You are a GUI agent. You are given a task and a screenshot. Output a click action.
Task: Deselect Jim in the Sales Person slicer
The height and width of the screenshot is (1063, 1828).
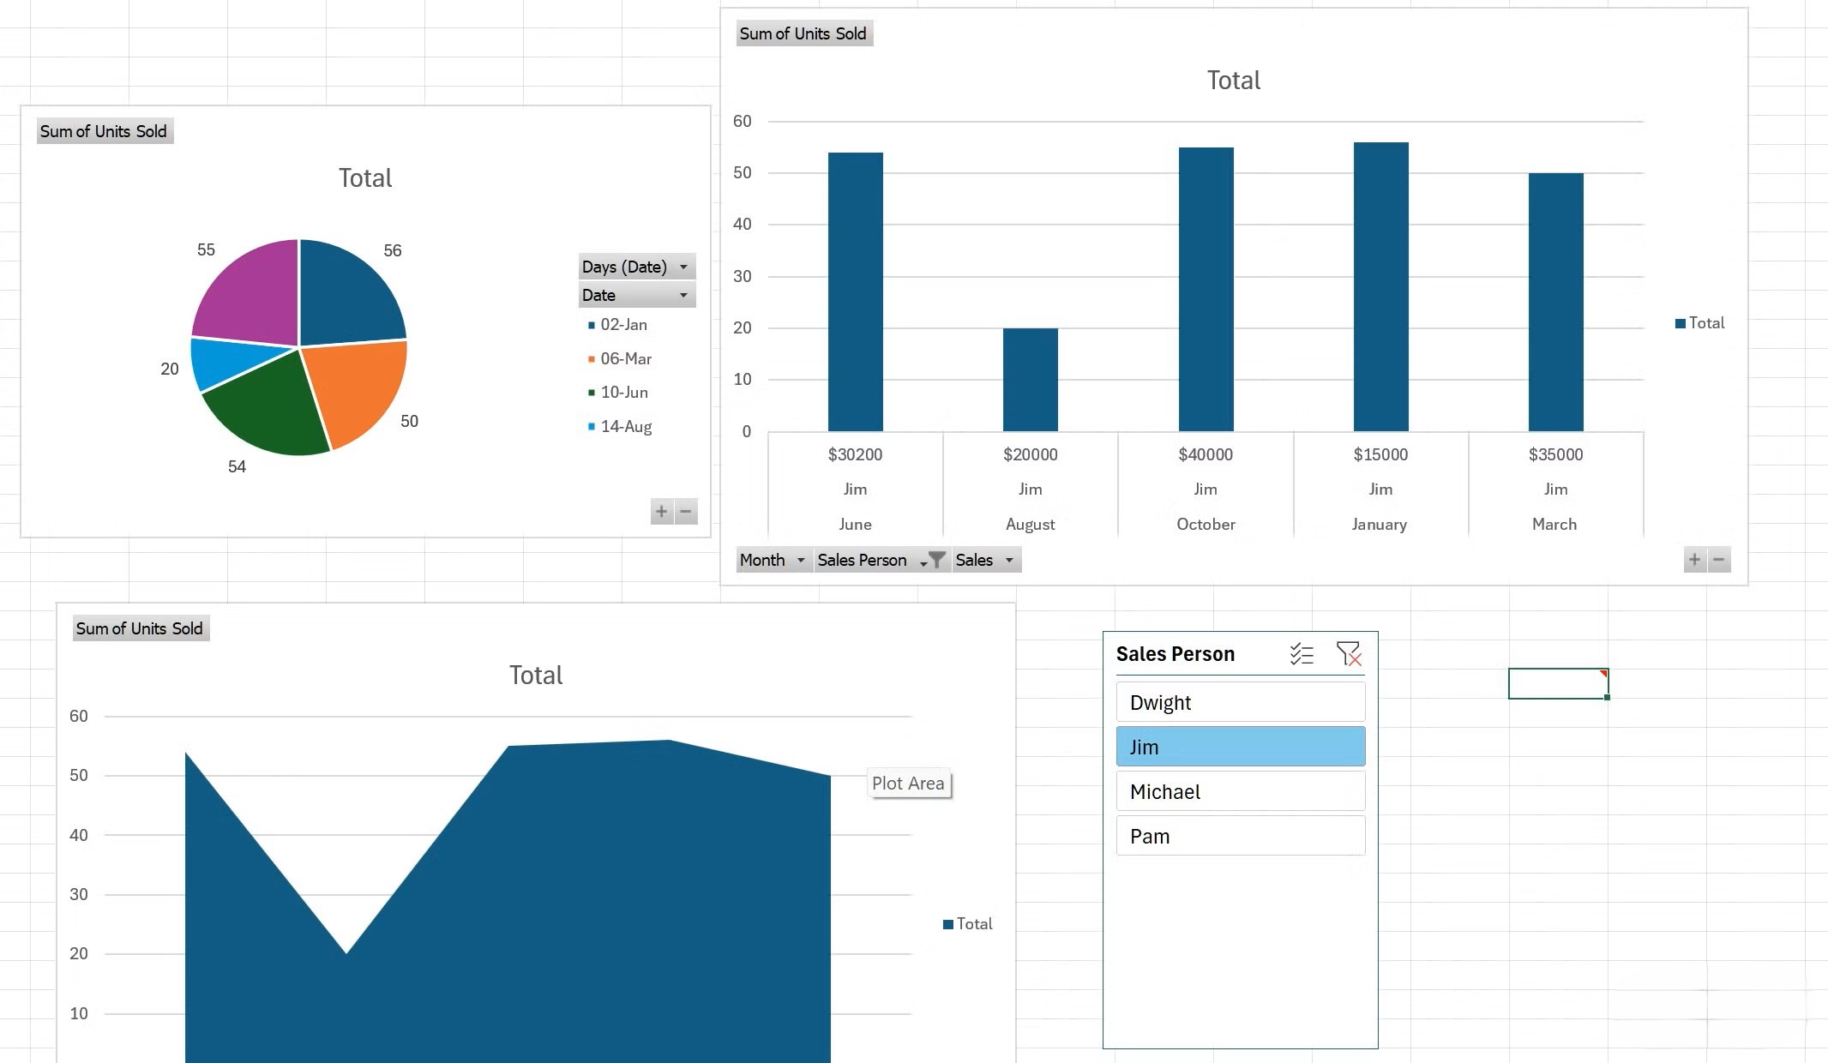coord(1240,747)
